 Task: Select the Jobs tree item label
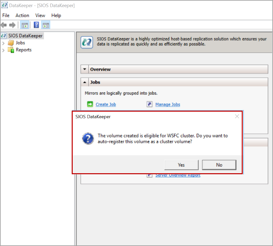(20, 43)
